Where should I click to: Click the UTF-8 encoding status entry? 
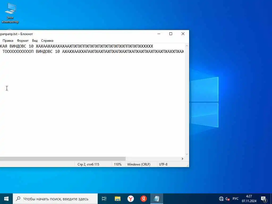pos(163,164)
